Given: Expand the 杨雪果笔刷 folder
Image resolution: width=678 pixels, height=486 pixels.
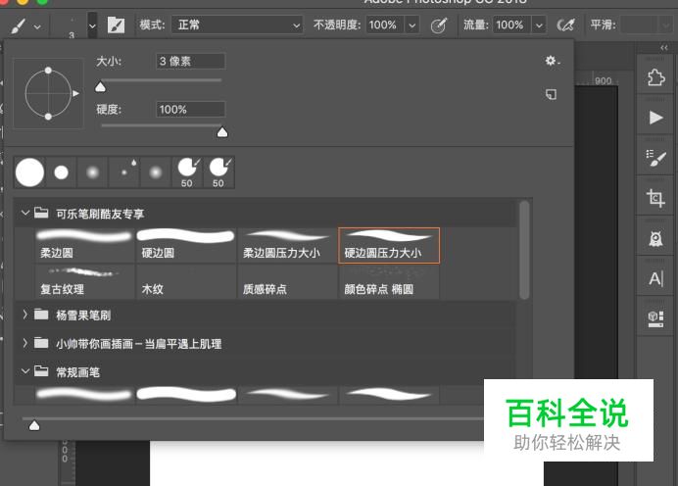Looking at the screenshot, I should coord(25,315).
